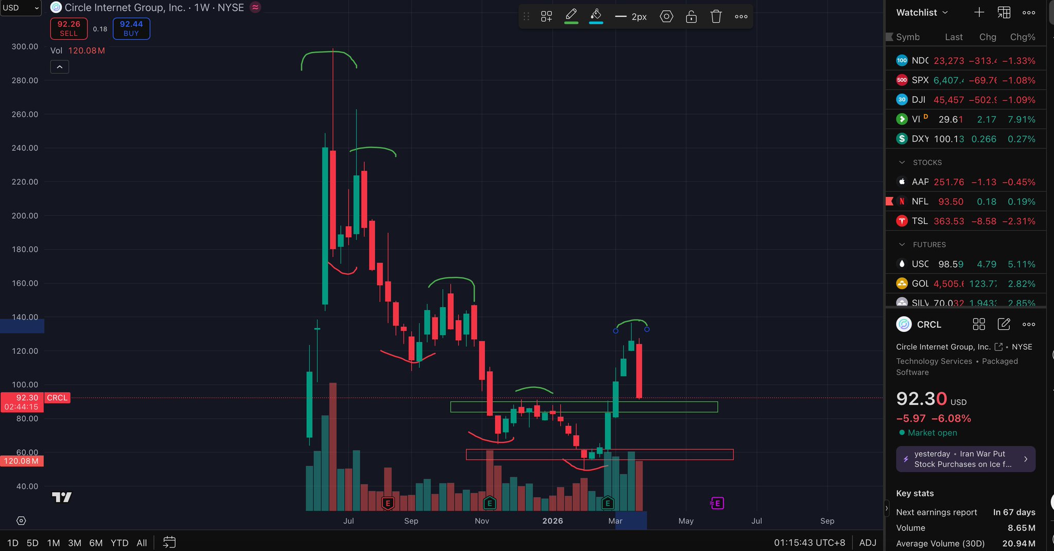Click the Circle logo beside the chart title
Screen dimensions: 1054x551
coord(56,8)
